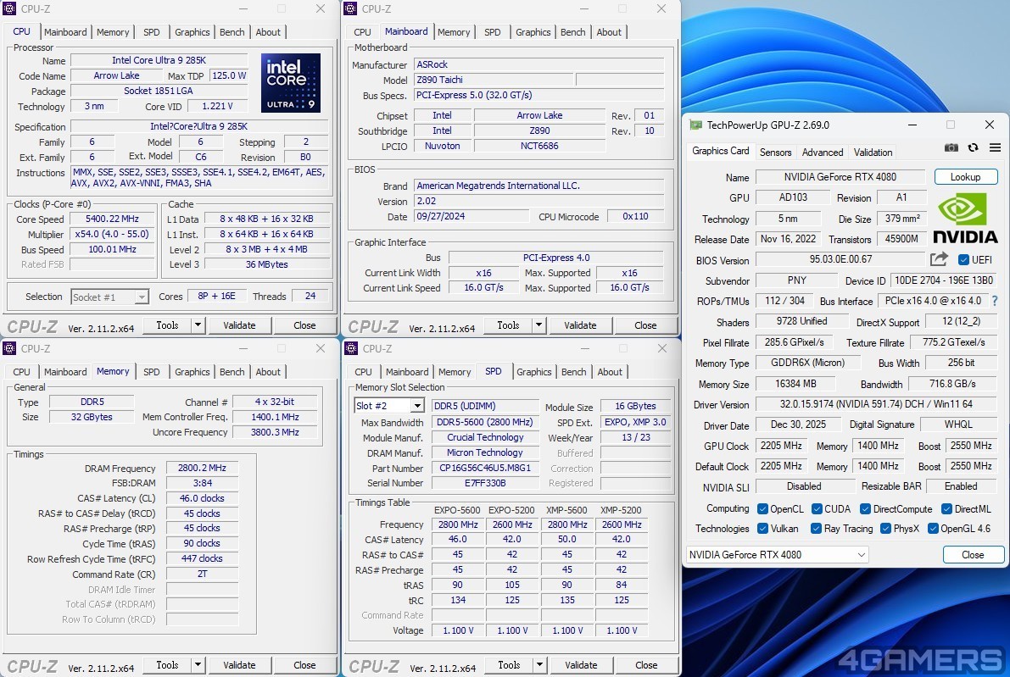The width and height of the screenshot is (1010, 677).
Task: Open the Bench tab in Mainboard window
Action: 573,32
